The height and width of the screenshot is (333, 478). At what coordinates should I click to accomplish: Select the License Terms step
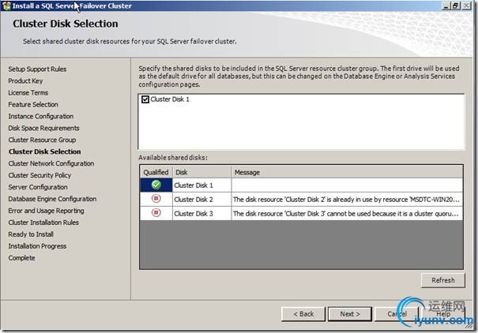pos(28,93)
